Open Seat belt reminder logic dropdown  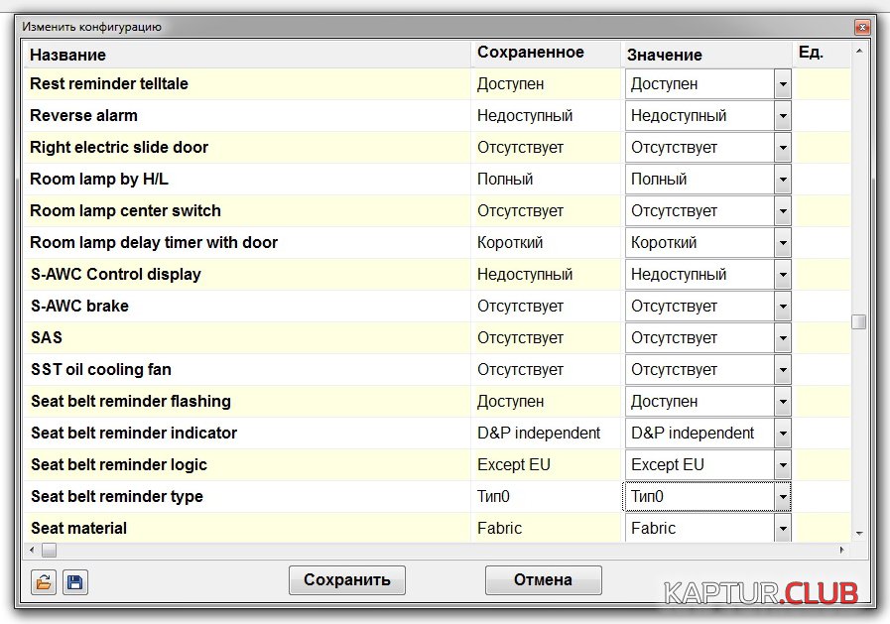coord(782,465)
